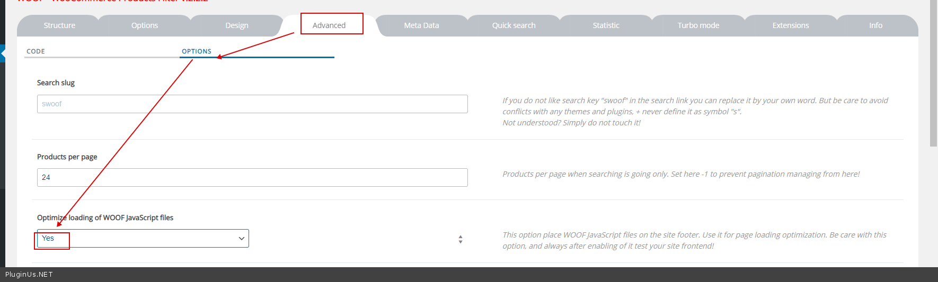Click the Search slug input field
The height and width of the screenshot is (282, 938).
click(x=252, y=104)
